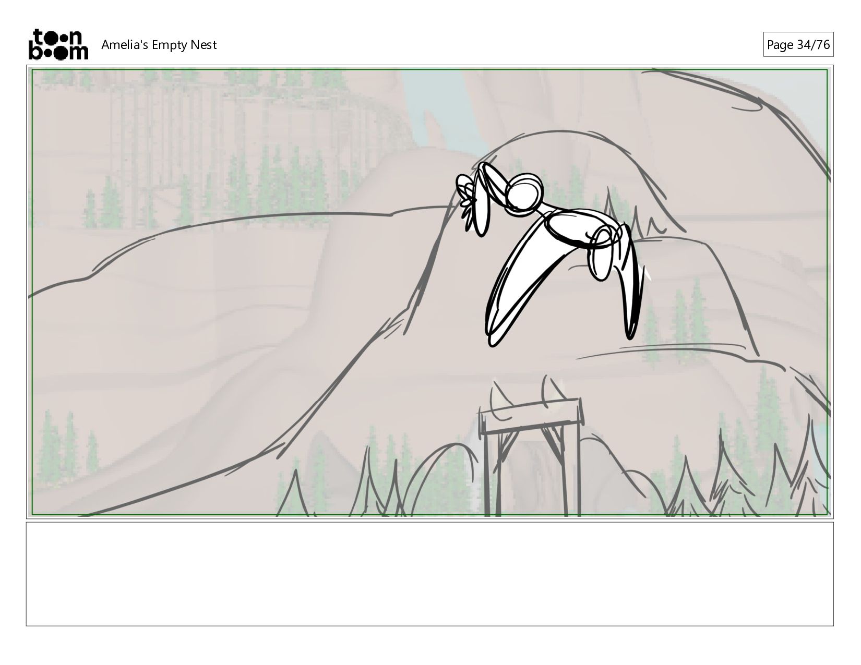Click the "Amelia's Empty Nest" title text

click(x=159, y=45)
